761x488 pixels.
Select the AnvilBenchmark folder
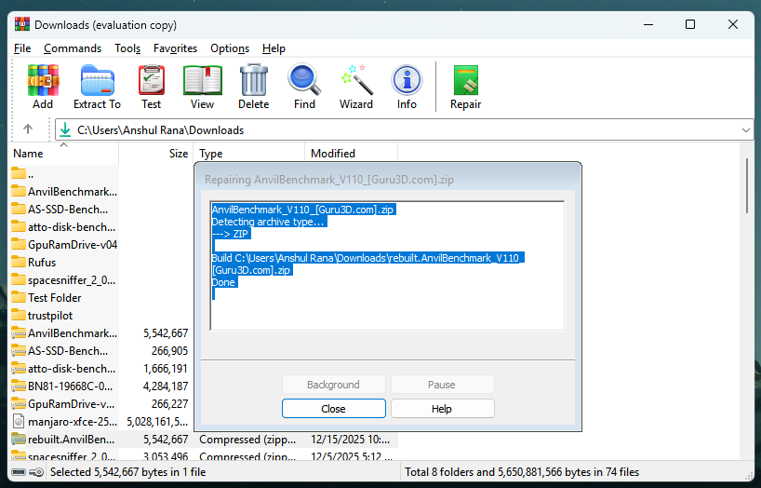pos(64,192)
